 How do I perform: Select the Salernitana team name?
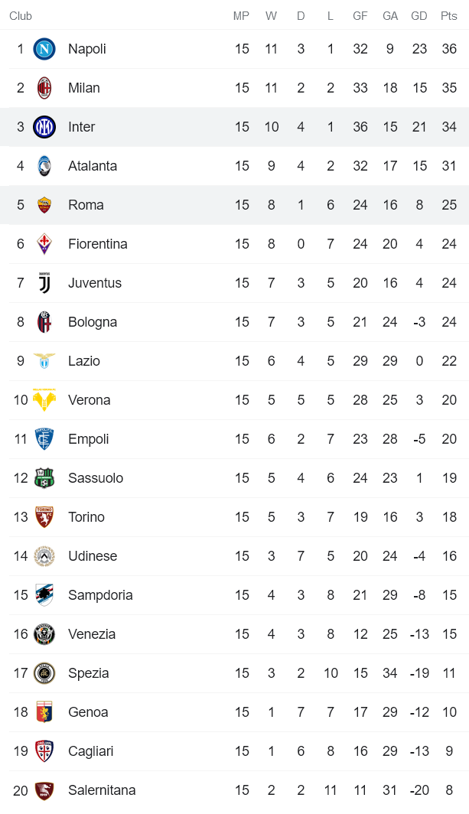tap(102, 790)
